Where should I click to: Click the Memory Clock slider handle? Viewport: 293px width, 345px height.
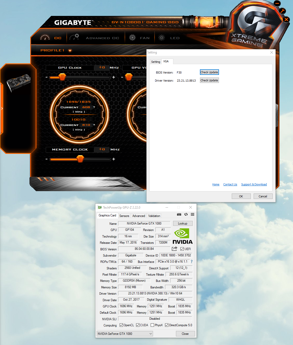tap(80, 159)
